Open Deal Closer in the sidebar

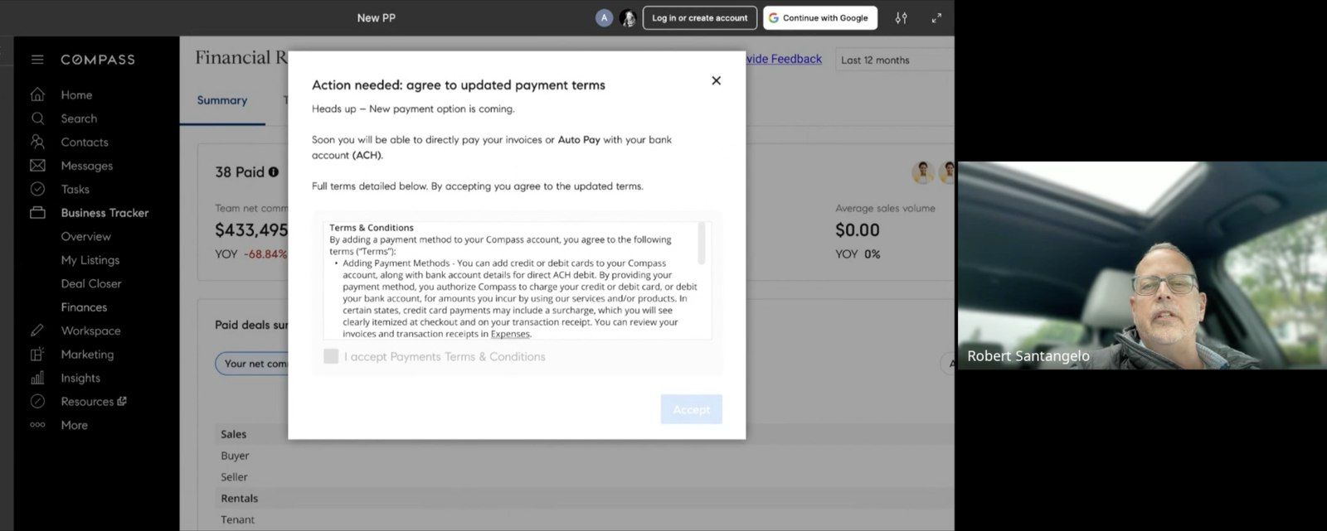pos(91,283)
